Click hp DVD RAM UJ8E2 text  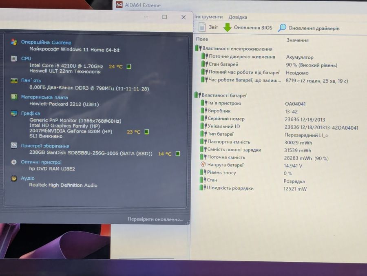[52, 168]
